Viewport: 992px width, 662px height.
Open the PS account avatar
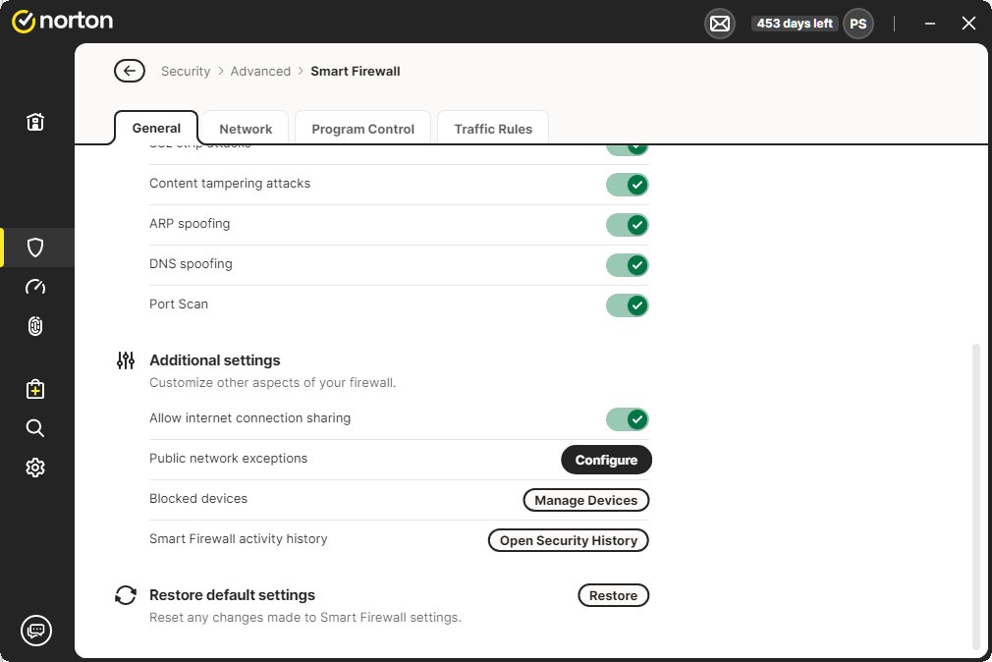pos(857,24)
